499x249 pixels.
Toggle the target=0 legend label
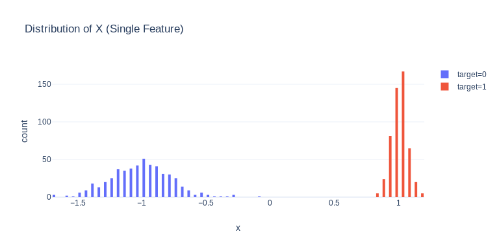pyautogui.click(x=472, y=75)
